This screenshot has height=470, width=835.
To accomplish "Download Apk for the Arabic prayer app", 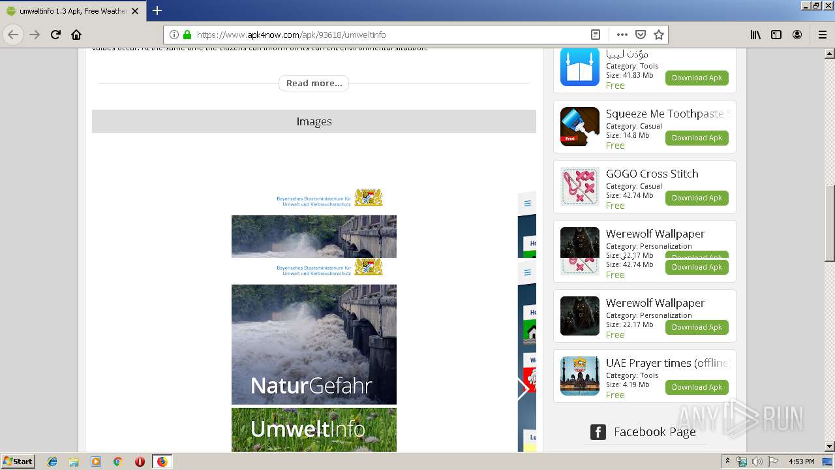I will pos(697,78).
